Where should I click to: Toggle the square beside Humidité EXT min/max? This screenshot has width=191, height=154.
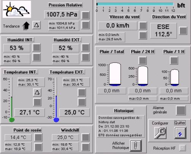tap(86, 57)
